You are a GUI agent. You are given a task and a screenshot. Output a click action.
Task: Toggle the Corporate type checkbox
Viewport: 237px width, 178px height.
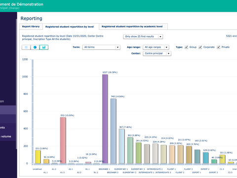tap(200, 47)
